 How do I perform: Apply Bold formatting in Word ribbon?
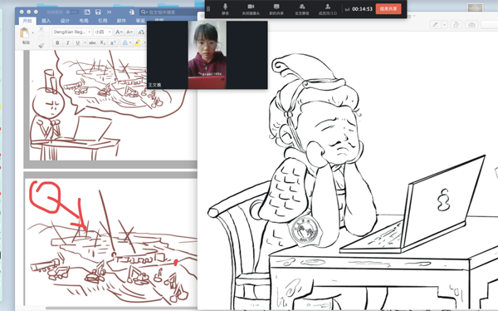point(57,42)
